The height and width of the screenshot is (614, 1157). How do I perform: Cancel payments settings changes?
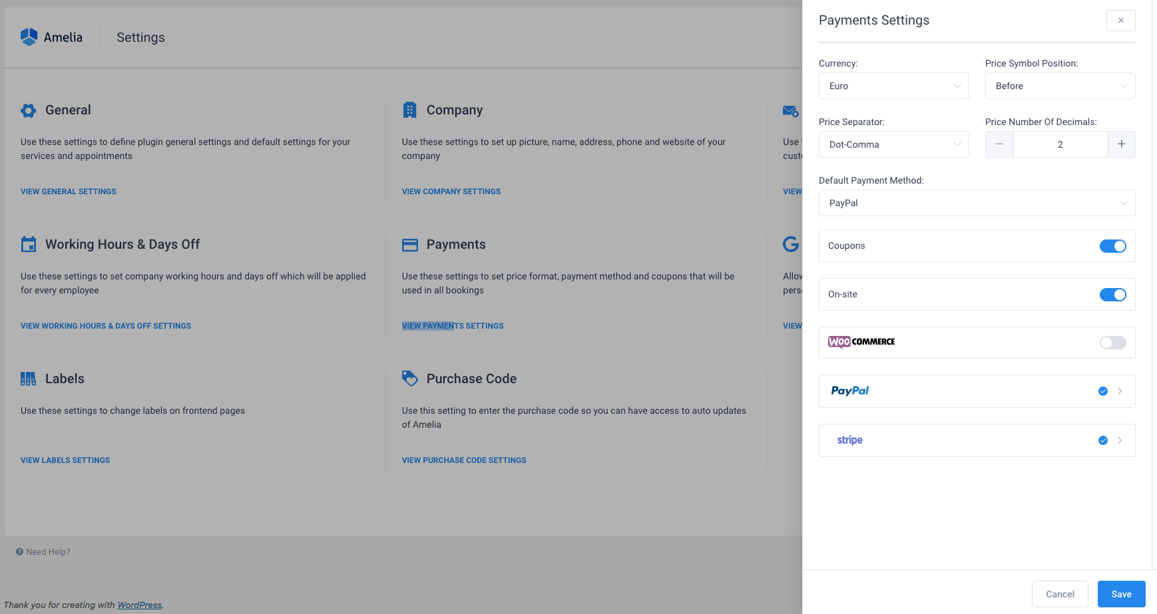click(x=1060, y=594)
